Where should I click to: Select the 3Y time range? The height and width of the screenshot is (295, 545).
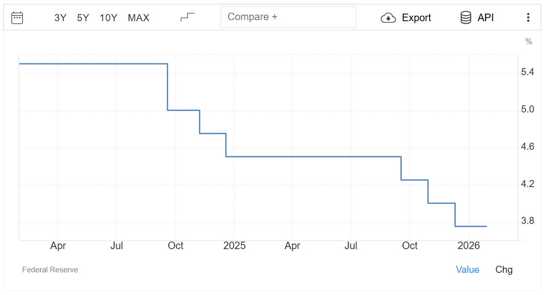(60, 18)
